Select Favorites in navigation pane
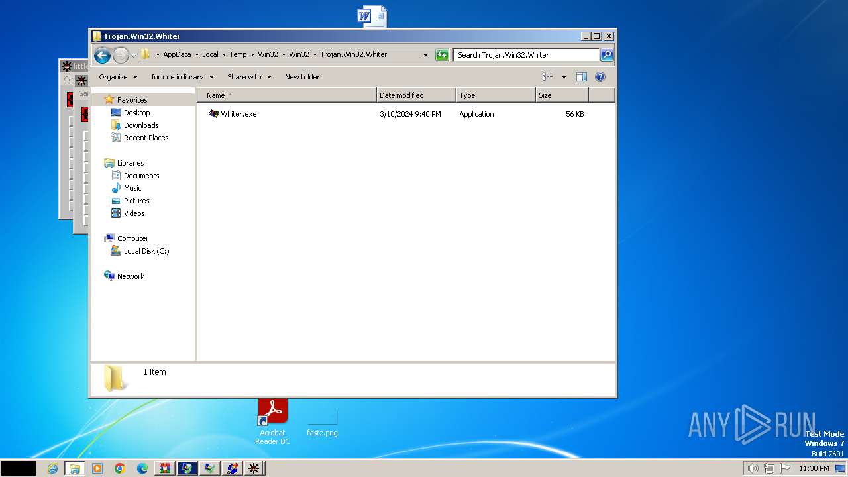The height and width of the screenshot is (477, 848). click(x=132, y=100)
